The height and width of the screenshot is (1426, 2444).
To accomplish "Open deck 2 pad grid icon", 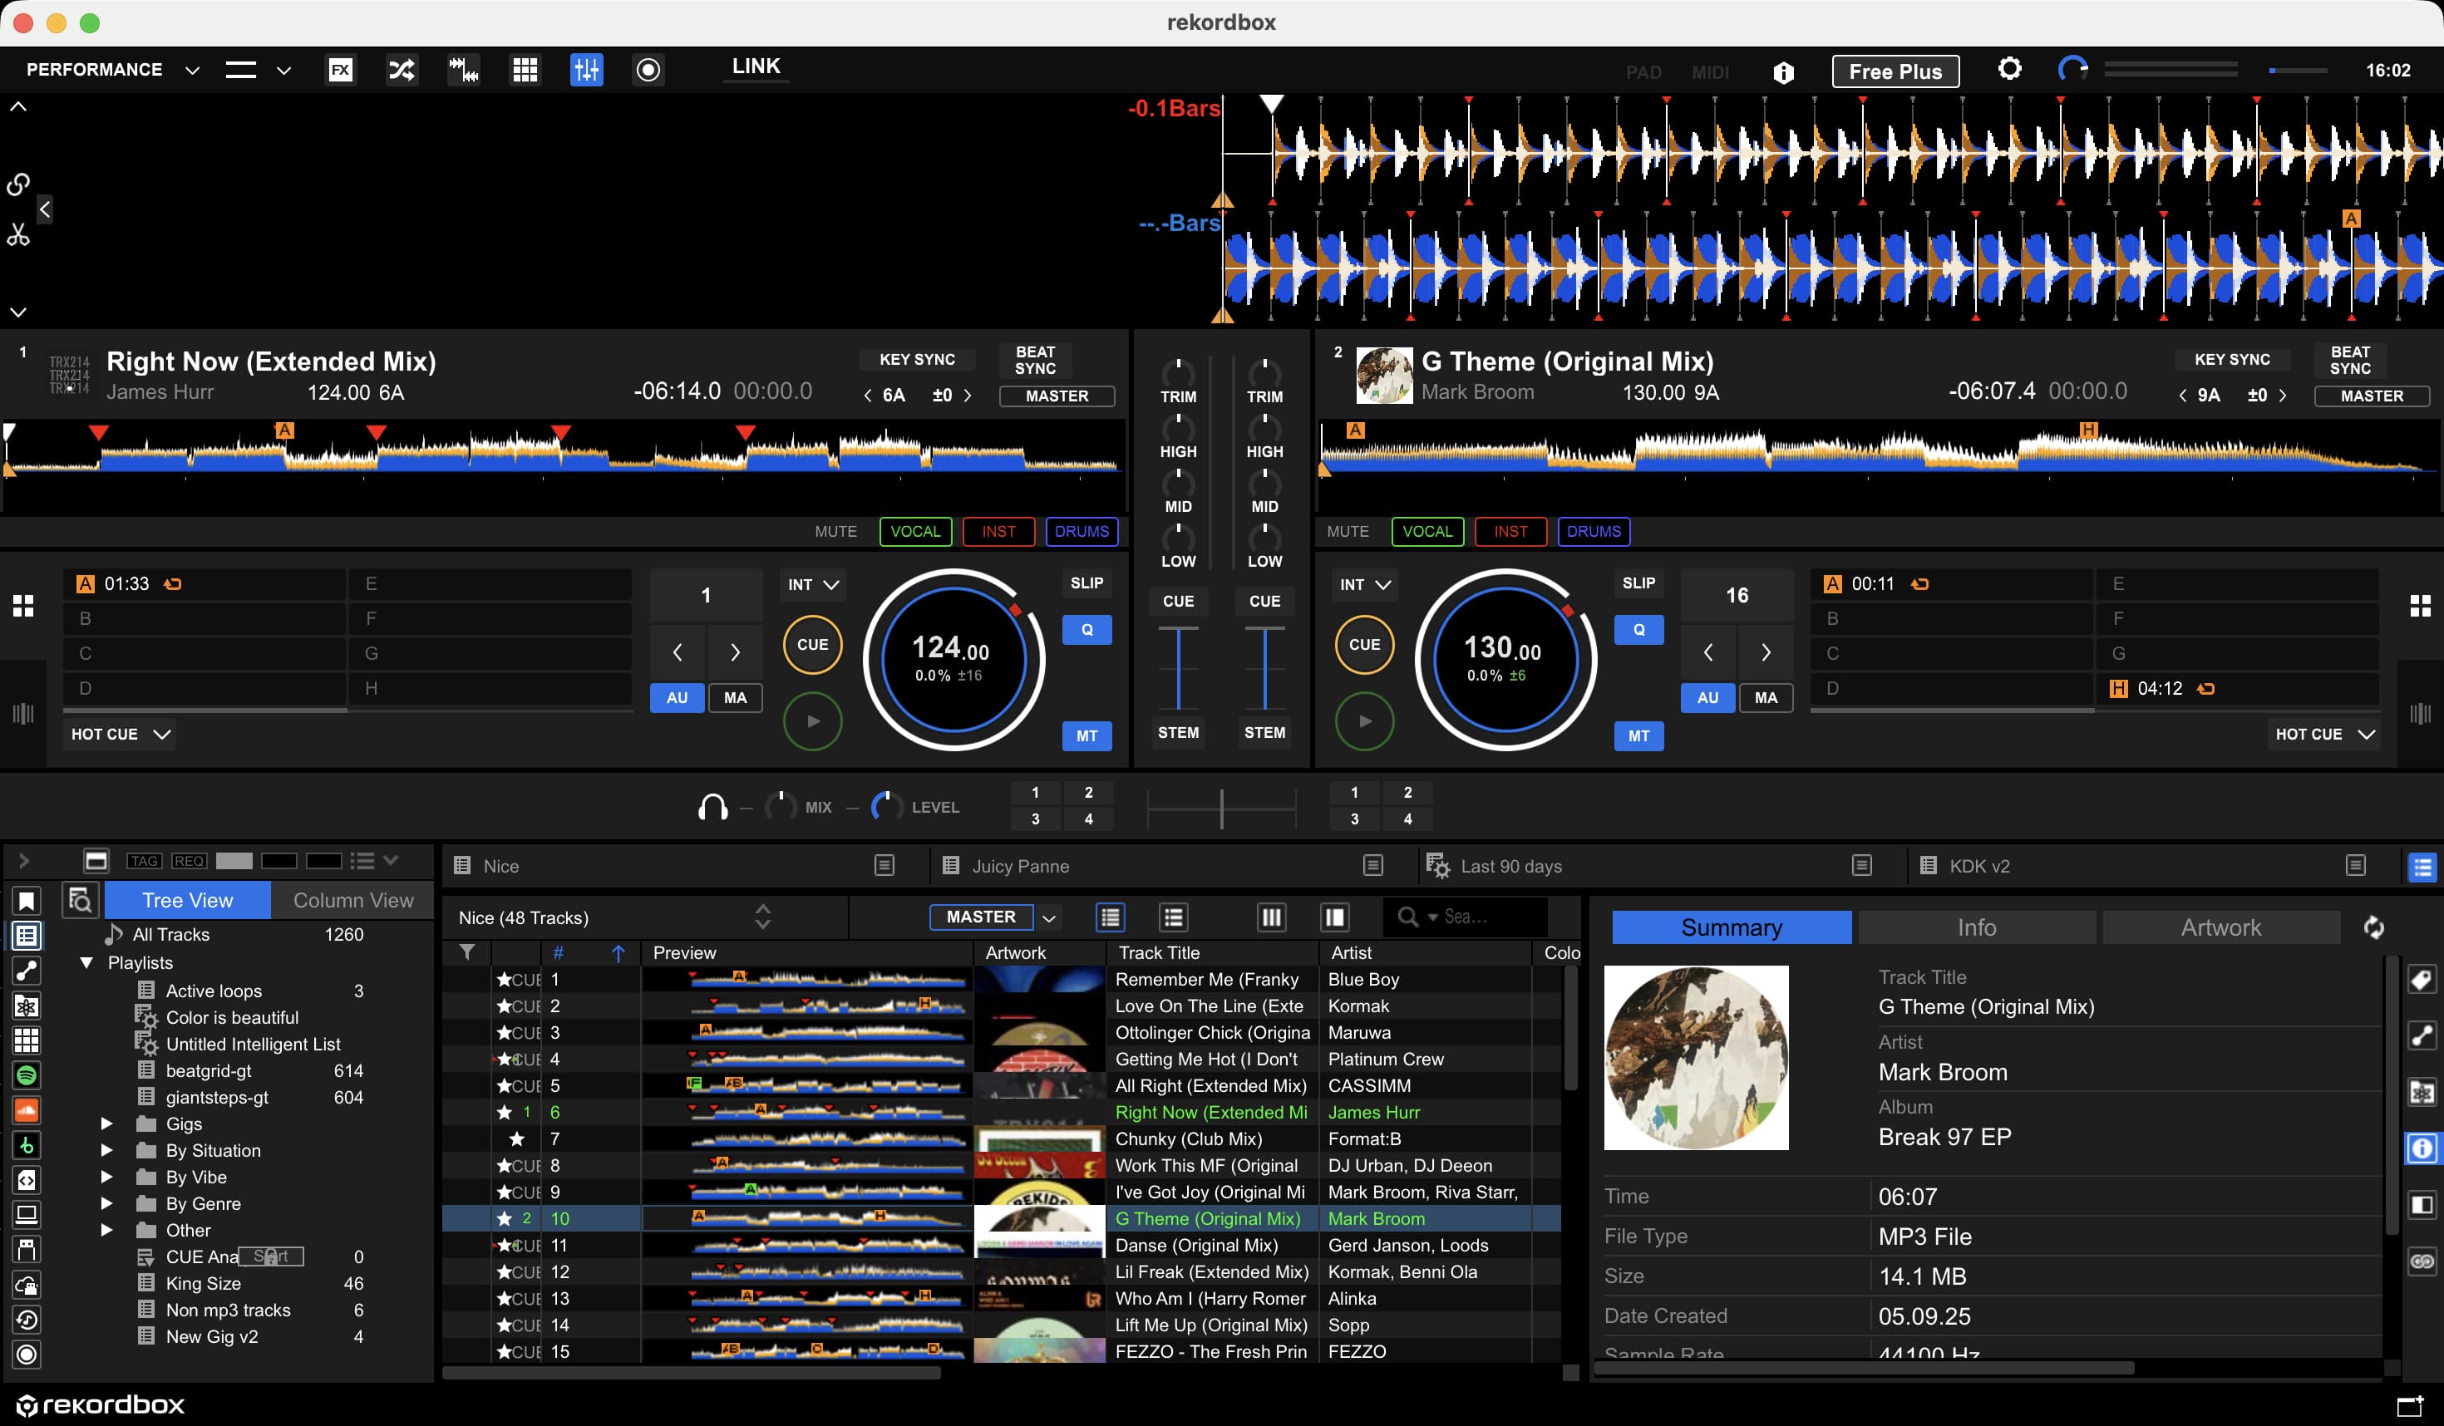I will [x=2421, y=606].
